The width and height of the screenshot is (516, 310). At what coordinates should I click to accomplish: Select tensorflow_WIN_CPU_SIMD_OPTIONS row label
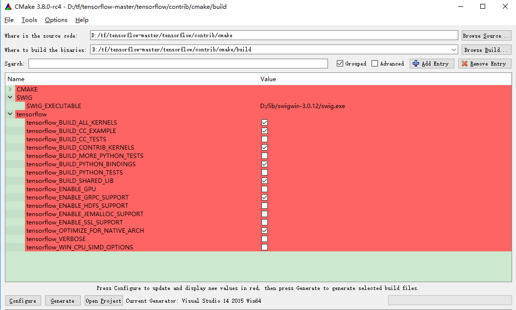coord(80,247)
